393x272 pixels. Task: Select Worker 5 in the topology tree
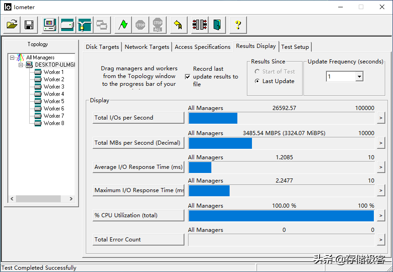point(53,101)
